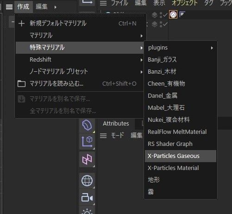Expand the ノードマテリアル プリセット submenu

pos(80,71)
